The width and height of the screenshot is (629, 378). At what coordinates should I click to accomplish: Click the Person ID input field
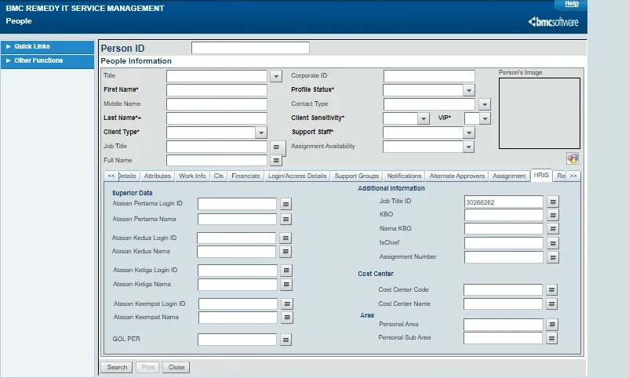[x=250, y=48]
